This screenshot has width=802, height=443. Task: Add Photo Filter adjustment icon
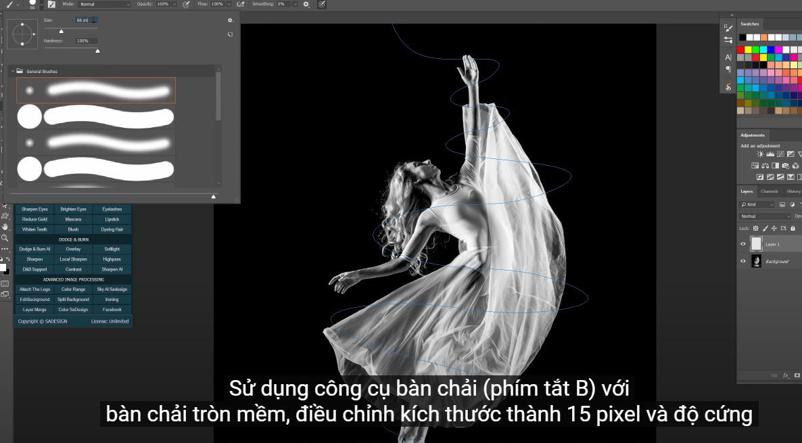point(786,166)
